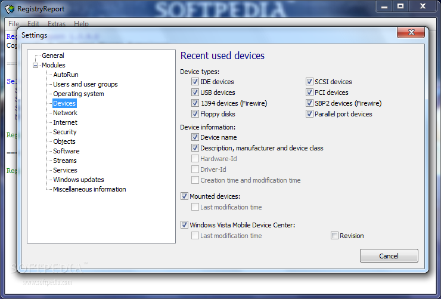Image resolution: width=441 pixels, height=299 pixels.
Task: Select the Devices tree item
Action: 64,103
